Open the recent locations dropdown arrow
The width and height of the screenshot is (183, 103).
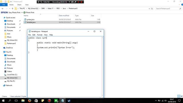coord(10,9)
